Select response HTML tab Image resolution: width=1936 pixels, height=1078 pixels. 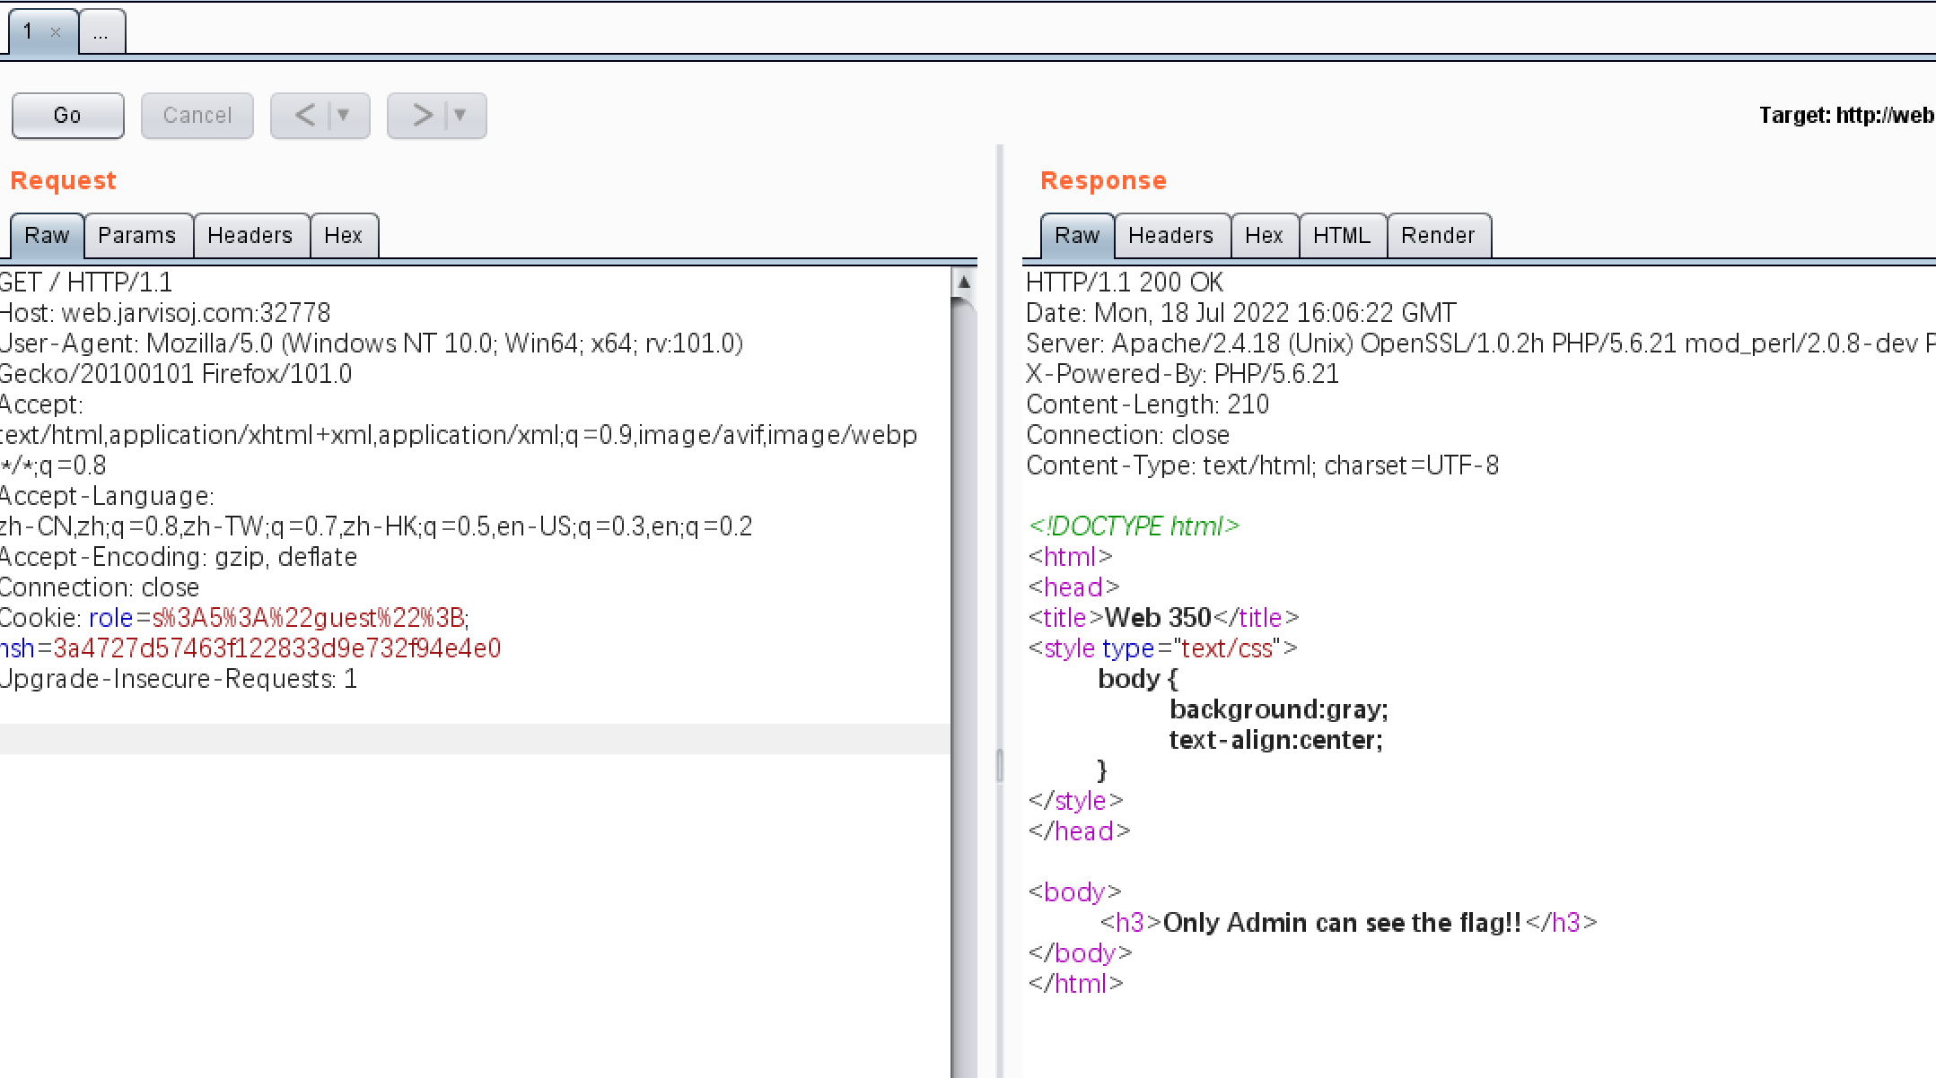coord(1342,236)
